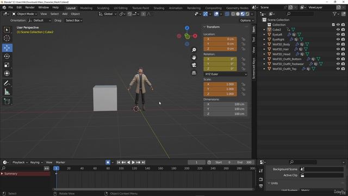Click the End frame field

[x=245, y=162]
